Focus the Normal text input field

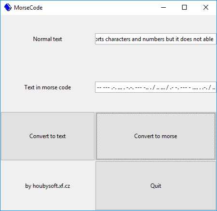[x=156, y=39]
